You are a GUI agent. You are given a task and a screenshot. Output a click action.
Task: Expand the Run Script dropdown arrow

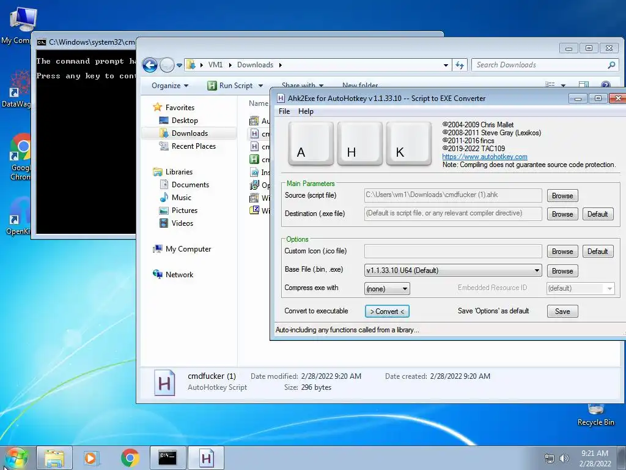[x=260, y=86]
